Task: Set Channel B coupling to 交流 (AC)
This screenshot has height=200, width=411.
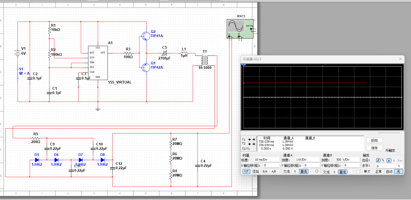Action: (x=326, y=172)
